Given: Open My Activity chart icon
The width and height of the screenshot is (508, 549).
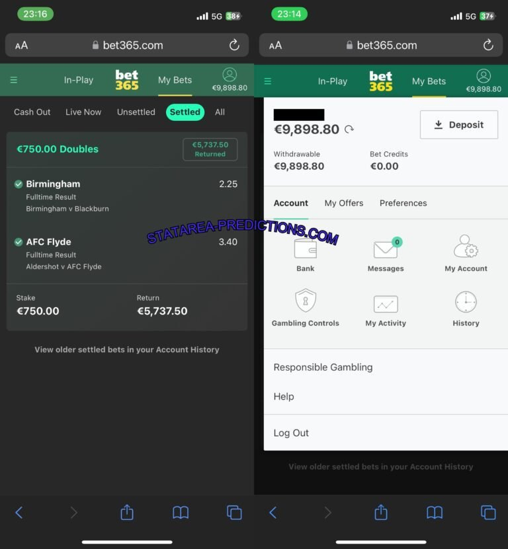Looking at the screenshot, I should point(386,304).
